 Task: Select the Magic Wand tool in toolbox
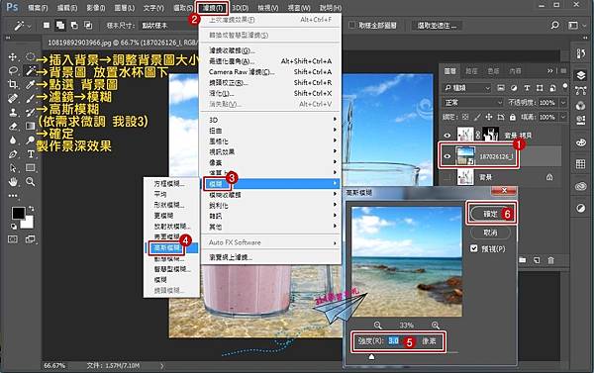click(x=31, y=70)
